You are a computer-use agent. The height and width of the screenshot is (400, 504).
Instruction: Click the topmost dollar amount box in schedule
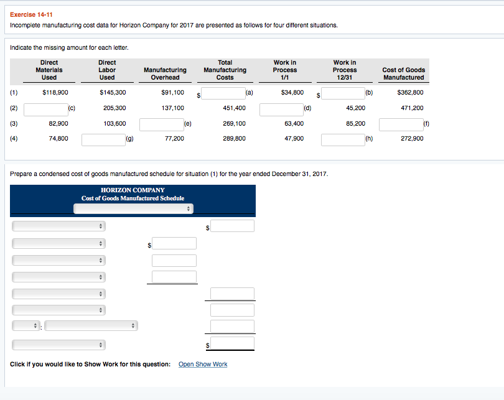(231, 225)
